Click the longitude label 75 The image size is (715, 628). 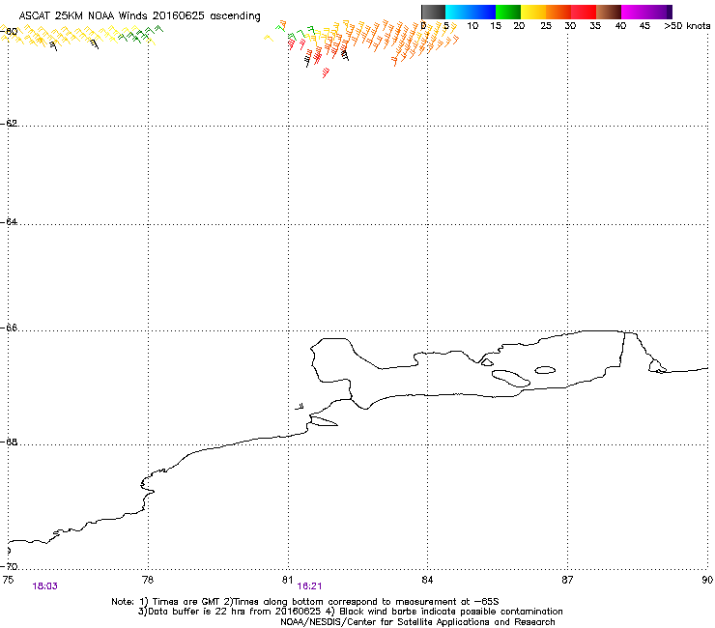pos(8,580)
